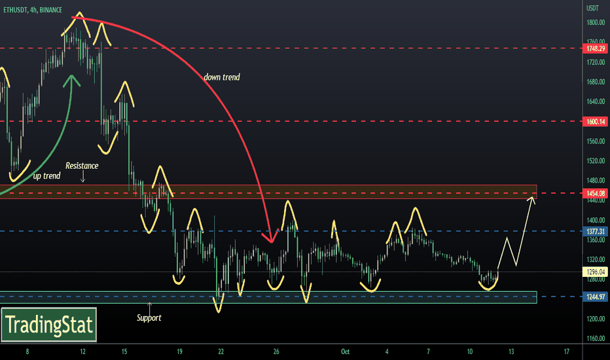The height and width of the screenshot is (360, 610).
Task: Select the 'down trend' text annotation
Action: (x=222, y=77)
